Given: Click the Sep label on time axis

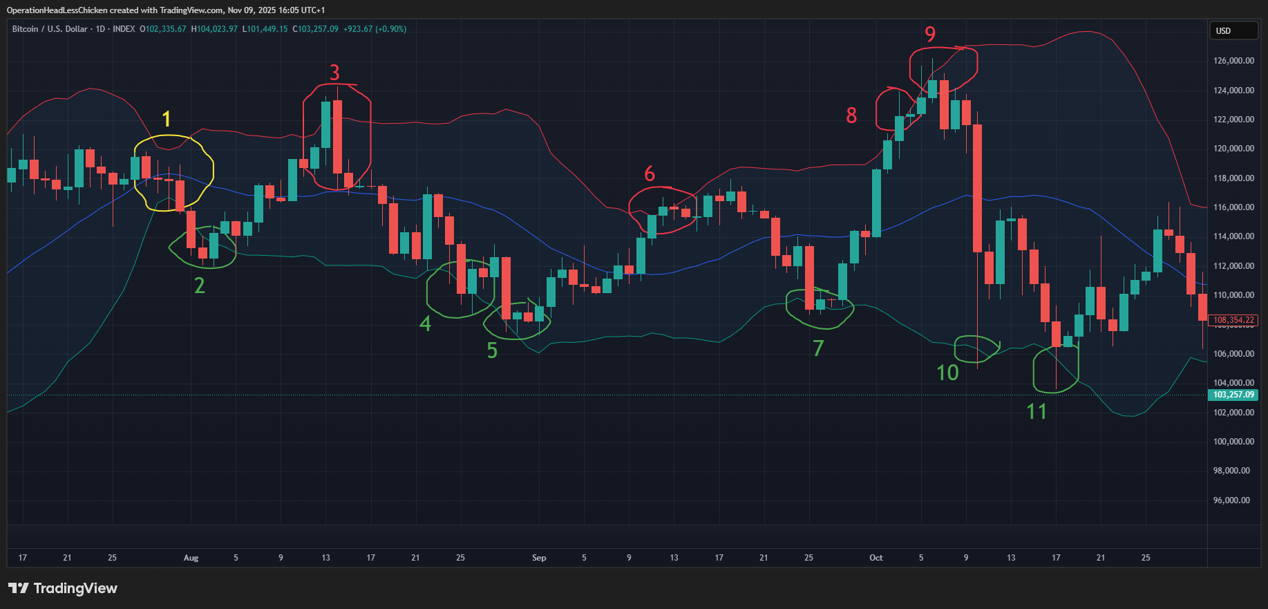Looking at the screenshot, I should [539, 558].
